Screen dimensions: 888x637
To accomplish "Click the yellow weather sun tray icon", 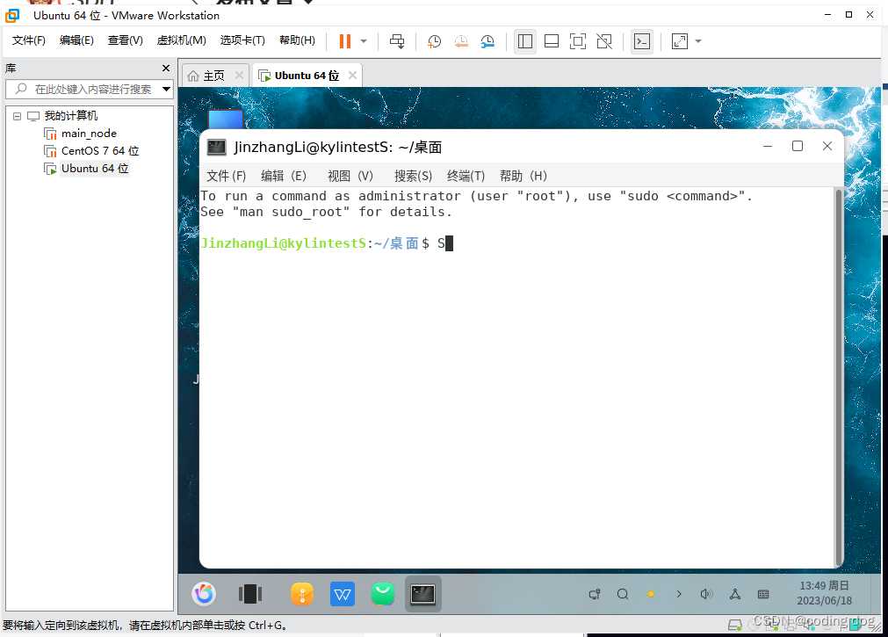I will (651, 594).
